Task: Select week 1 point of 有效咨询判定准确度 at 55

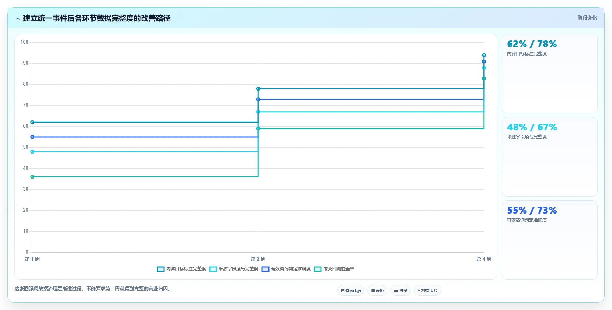Action: [x=32, y=137]
